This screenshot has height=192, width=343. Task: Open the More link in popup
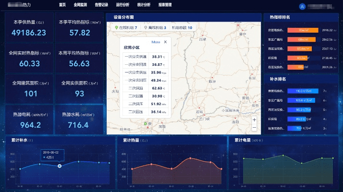(156, 42)
